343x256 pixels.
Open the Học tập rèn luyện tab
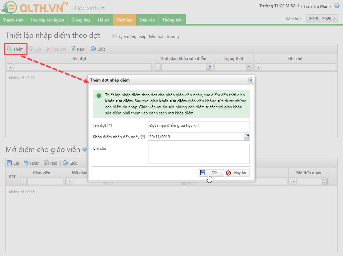47,20
